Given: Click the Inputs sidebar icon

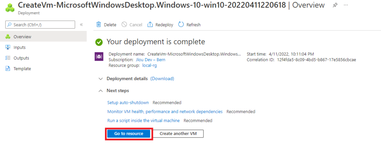Looking at the screenshot, I should [8, 47].
